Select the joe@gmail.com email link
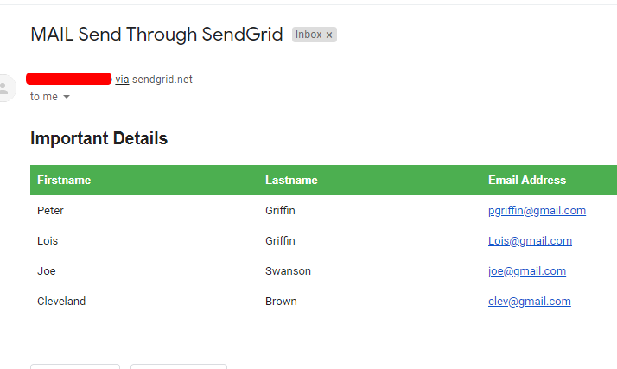This screenshot has width=617, height=369. [x=526, y=271]
